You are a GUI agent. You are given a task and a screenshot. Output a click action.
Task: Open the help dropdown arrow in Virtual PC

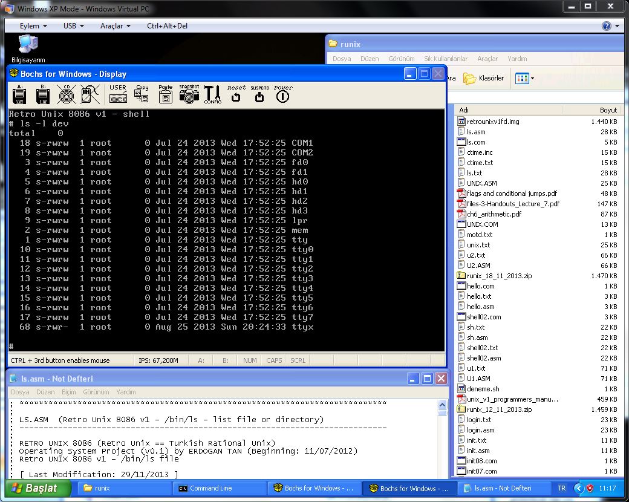point(617,26)
